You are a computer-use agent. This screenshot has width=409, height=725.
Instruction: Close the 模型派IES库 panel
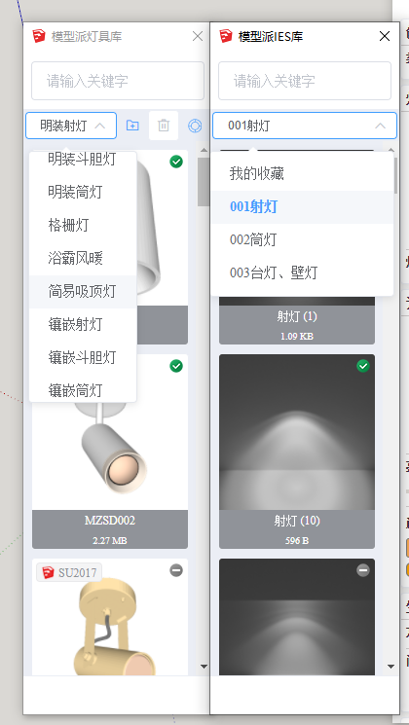pyautogui.click(x=385, y=36)
